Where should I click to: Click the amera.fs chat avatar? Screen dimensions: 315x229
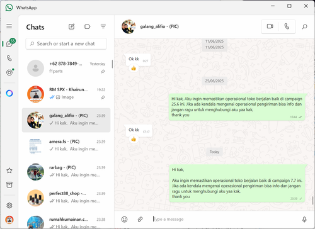(x=35, y=146)
